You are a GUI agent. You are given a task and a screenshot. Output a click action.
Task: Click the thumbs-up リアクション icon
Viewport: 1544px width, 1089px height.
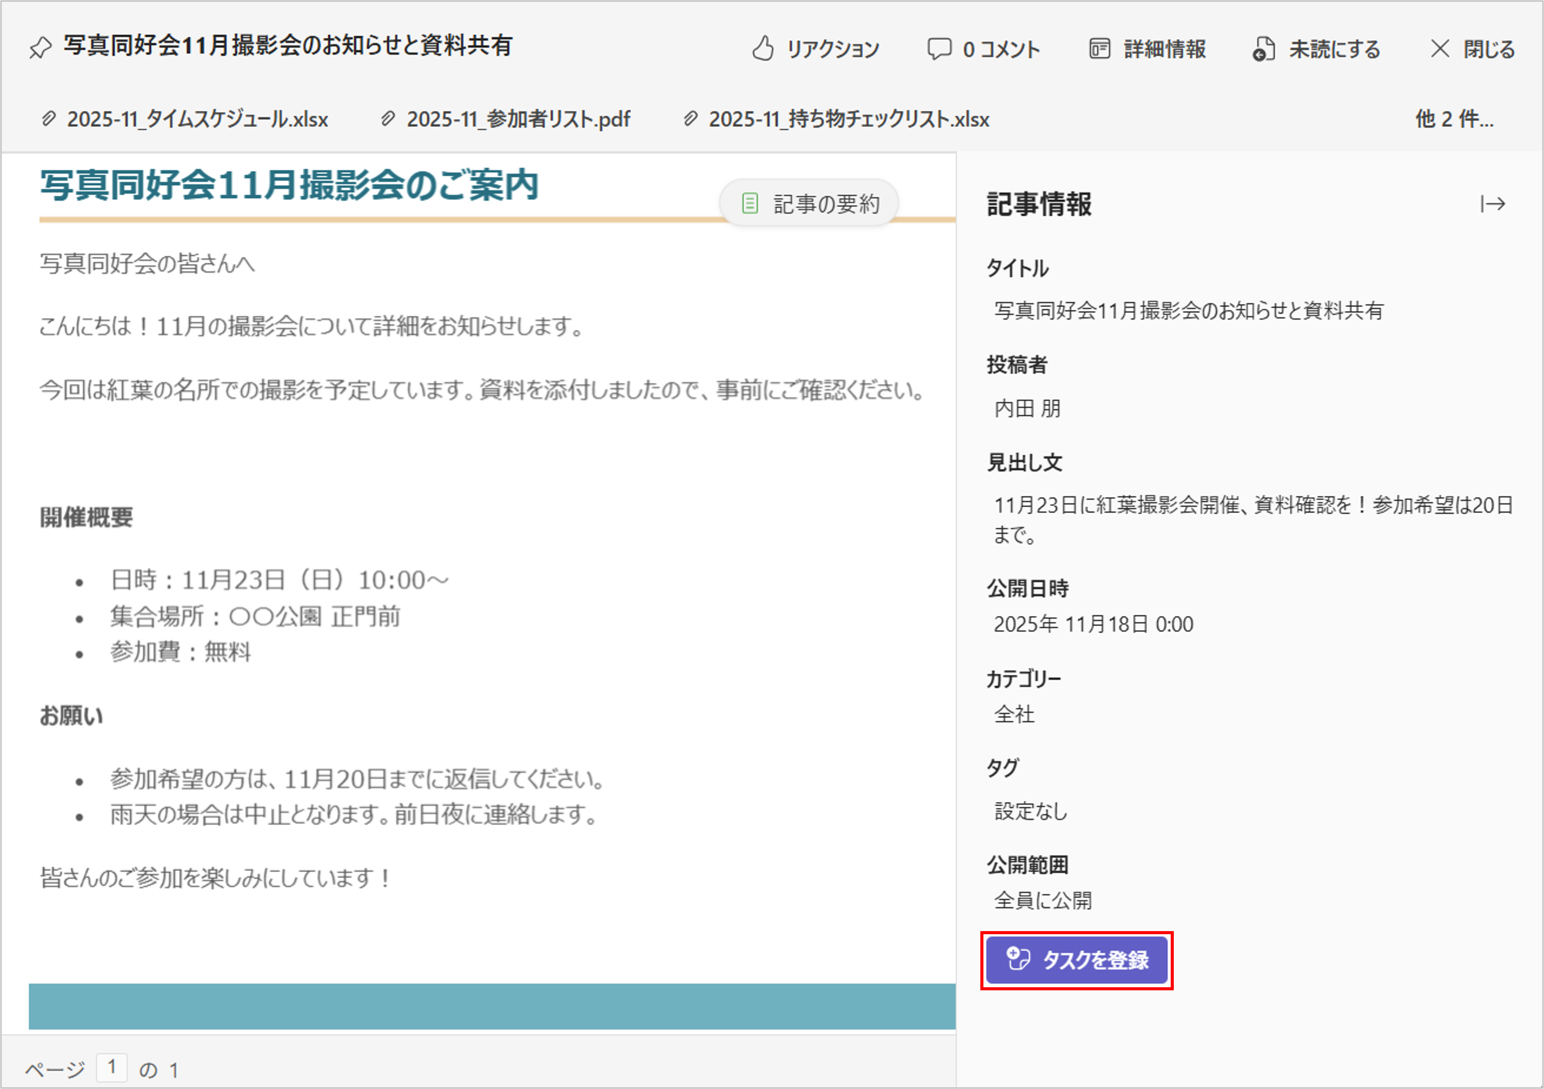coord(763,49)
